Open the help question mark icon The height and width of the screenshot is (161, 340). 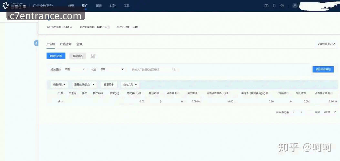tap(282, 5)
